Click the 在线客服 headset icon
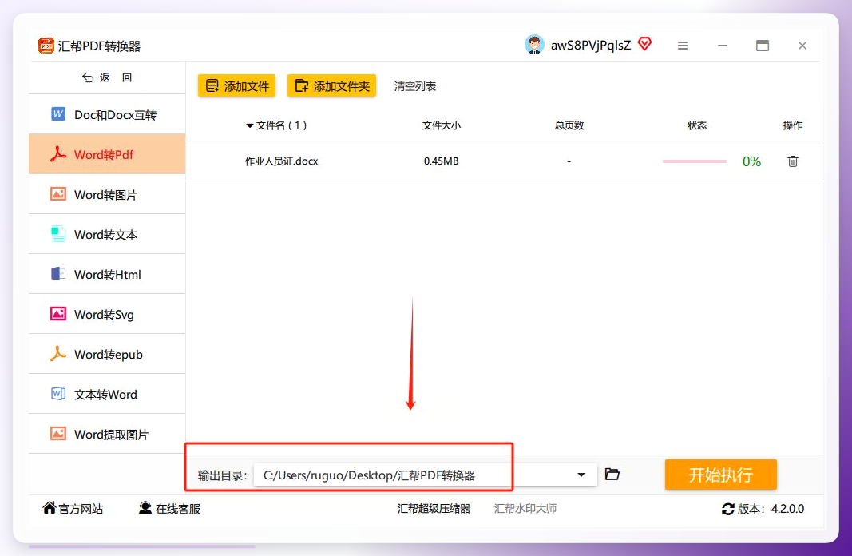This screenshot has height=556, width=852. pos(145,507)
